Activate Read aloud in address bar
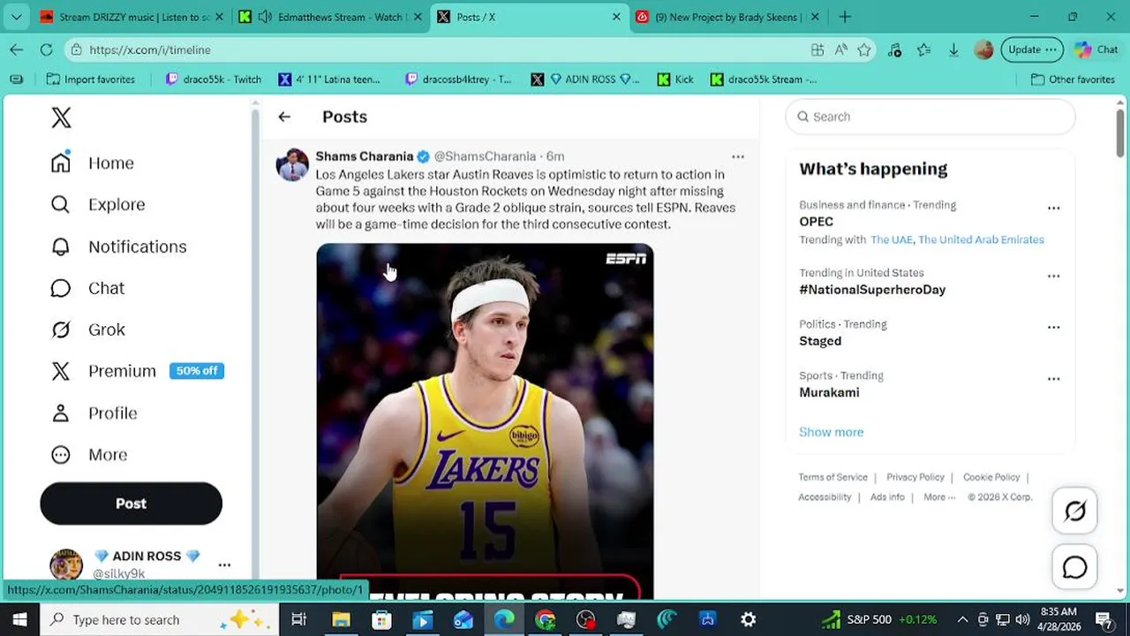 840,50
